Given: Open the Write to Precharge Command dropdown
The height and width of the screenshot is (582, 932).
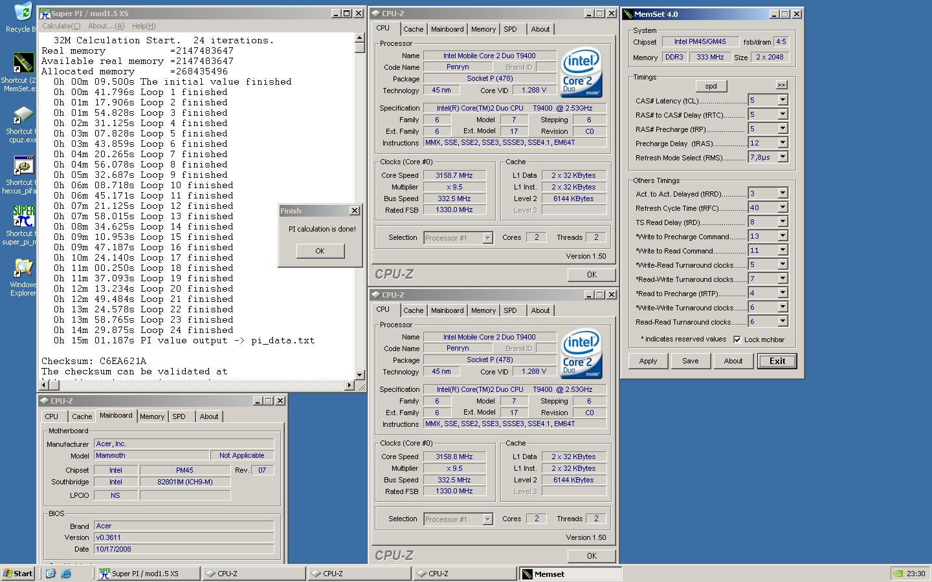Looking at the screenshot, I should [782, 236].
